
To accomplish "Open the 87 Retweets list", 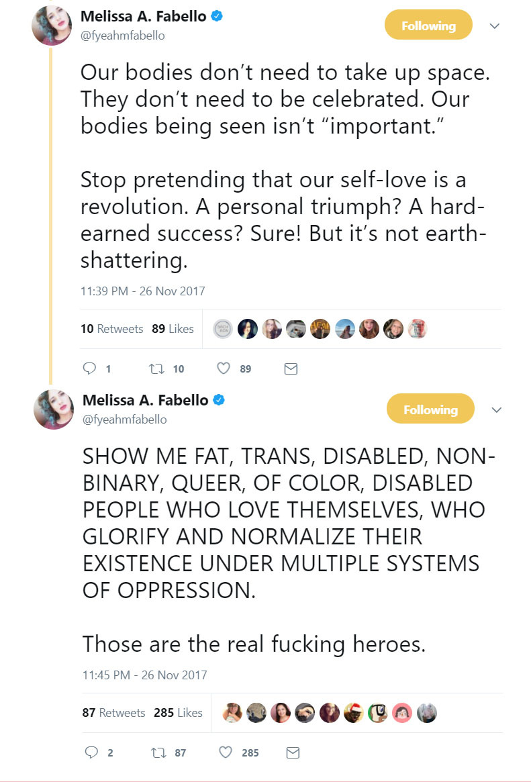I will point(113,713).
